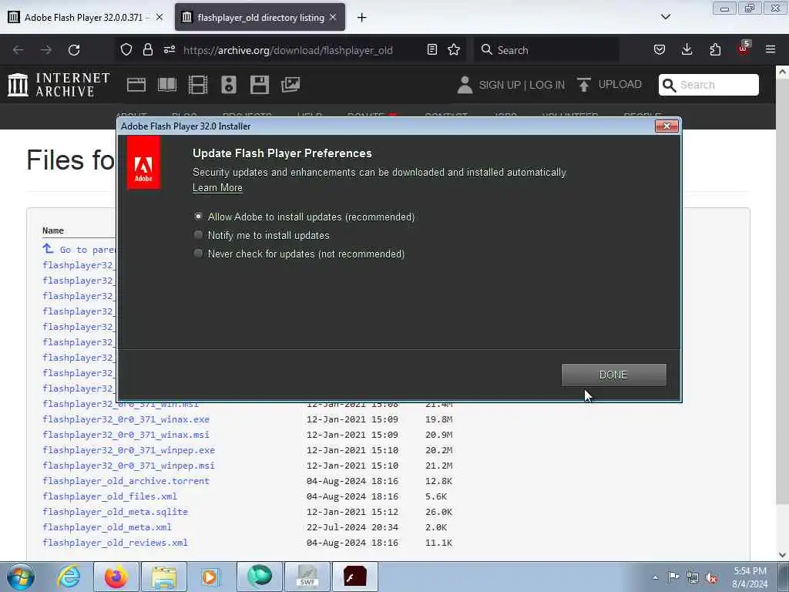789x592 pixels.
Task: Click the SIGN UP link
Action: [499, 85]
